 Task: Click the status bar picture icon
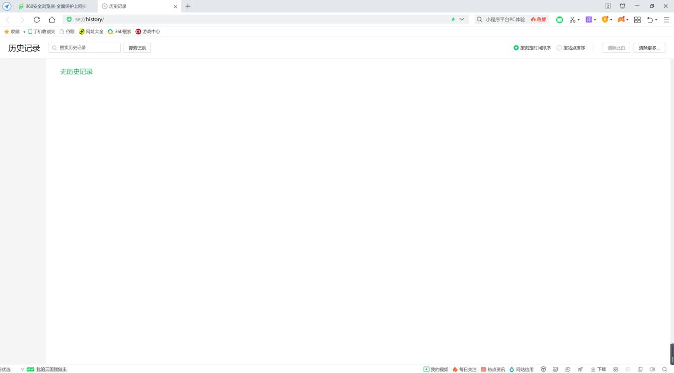pyautogui.click(x=555, y=369)
